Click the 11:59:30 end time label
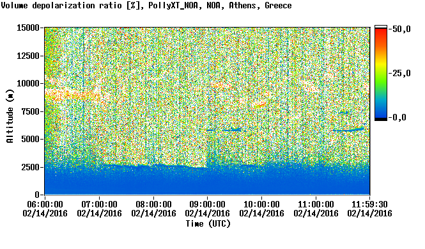425x249 pixels. 369,204
